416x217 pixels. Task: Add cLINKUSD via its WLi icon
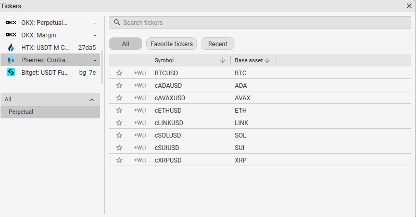tap(140, 123)
